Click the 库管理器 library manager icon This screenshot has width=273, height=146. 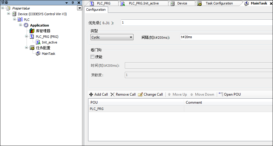[32, 31]
